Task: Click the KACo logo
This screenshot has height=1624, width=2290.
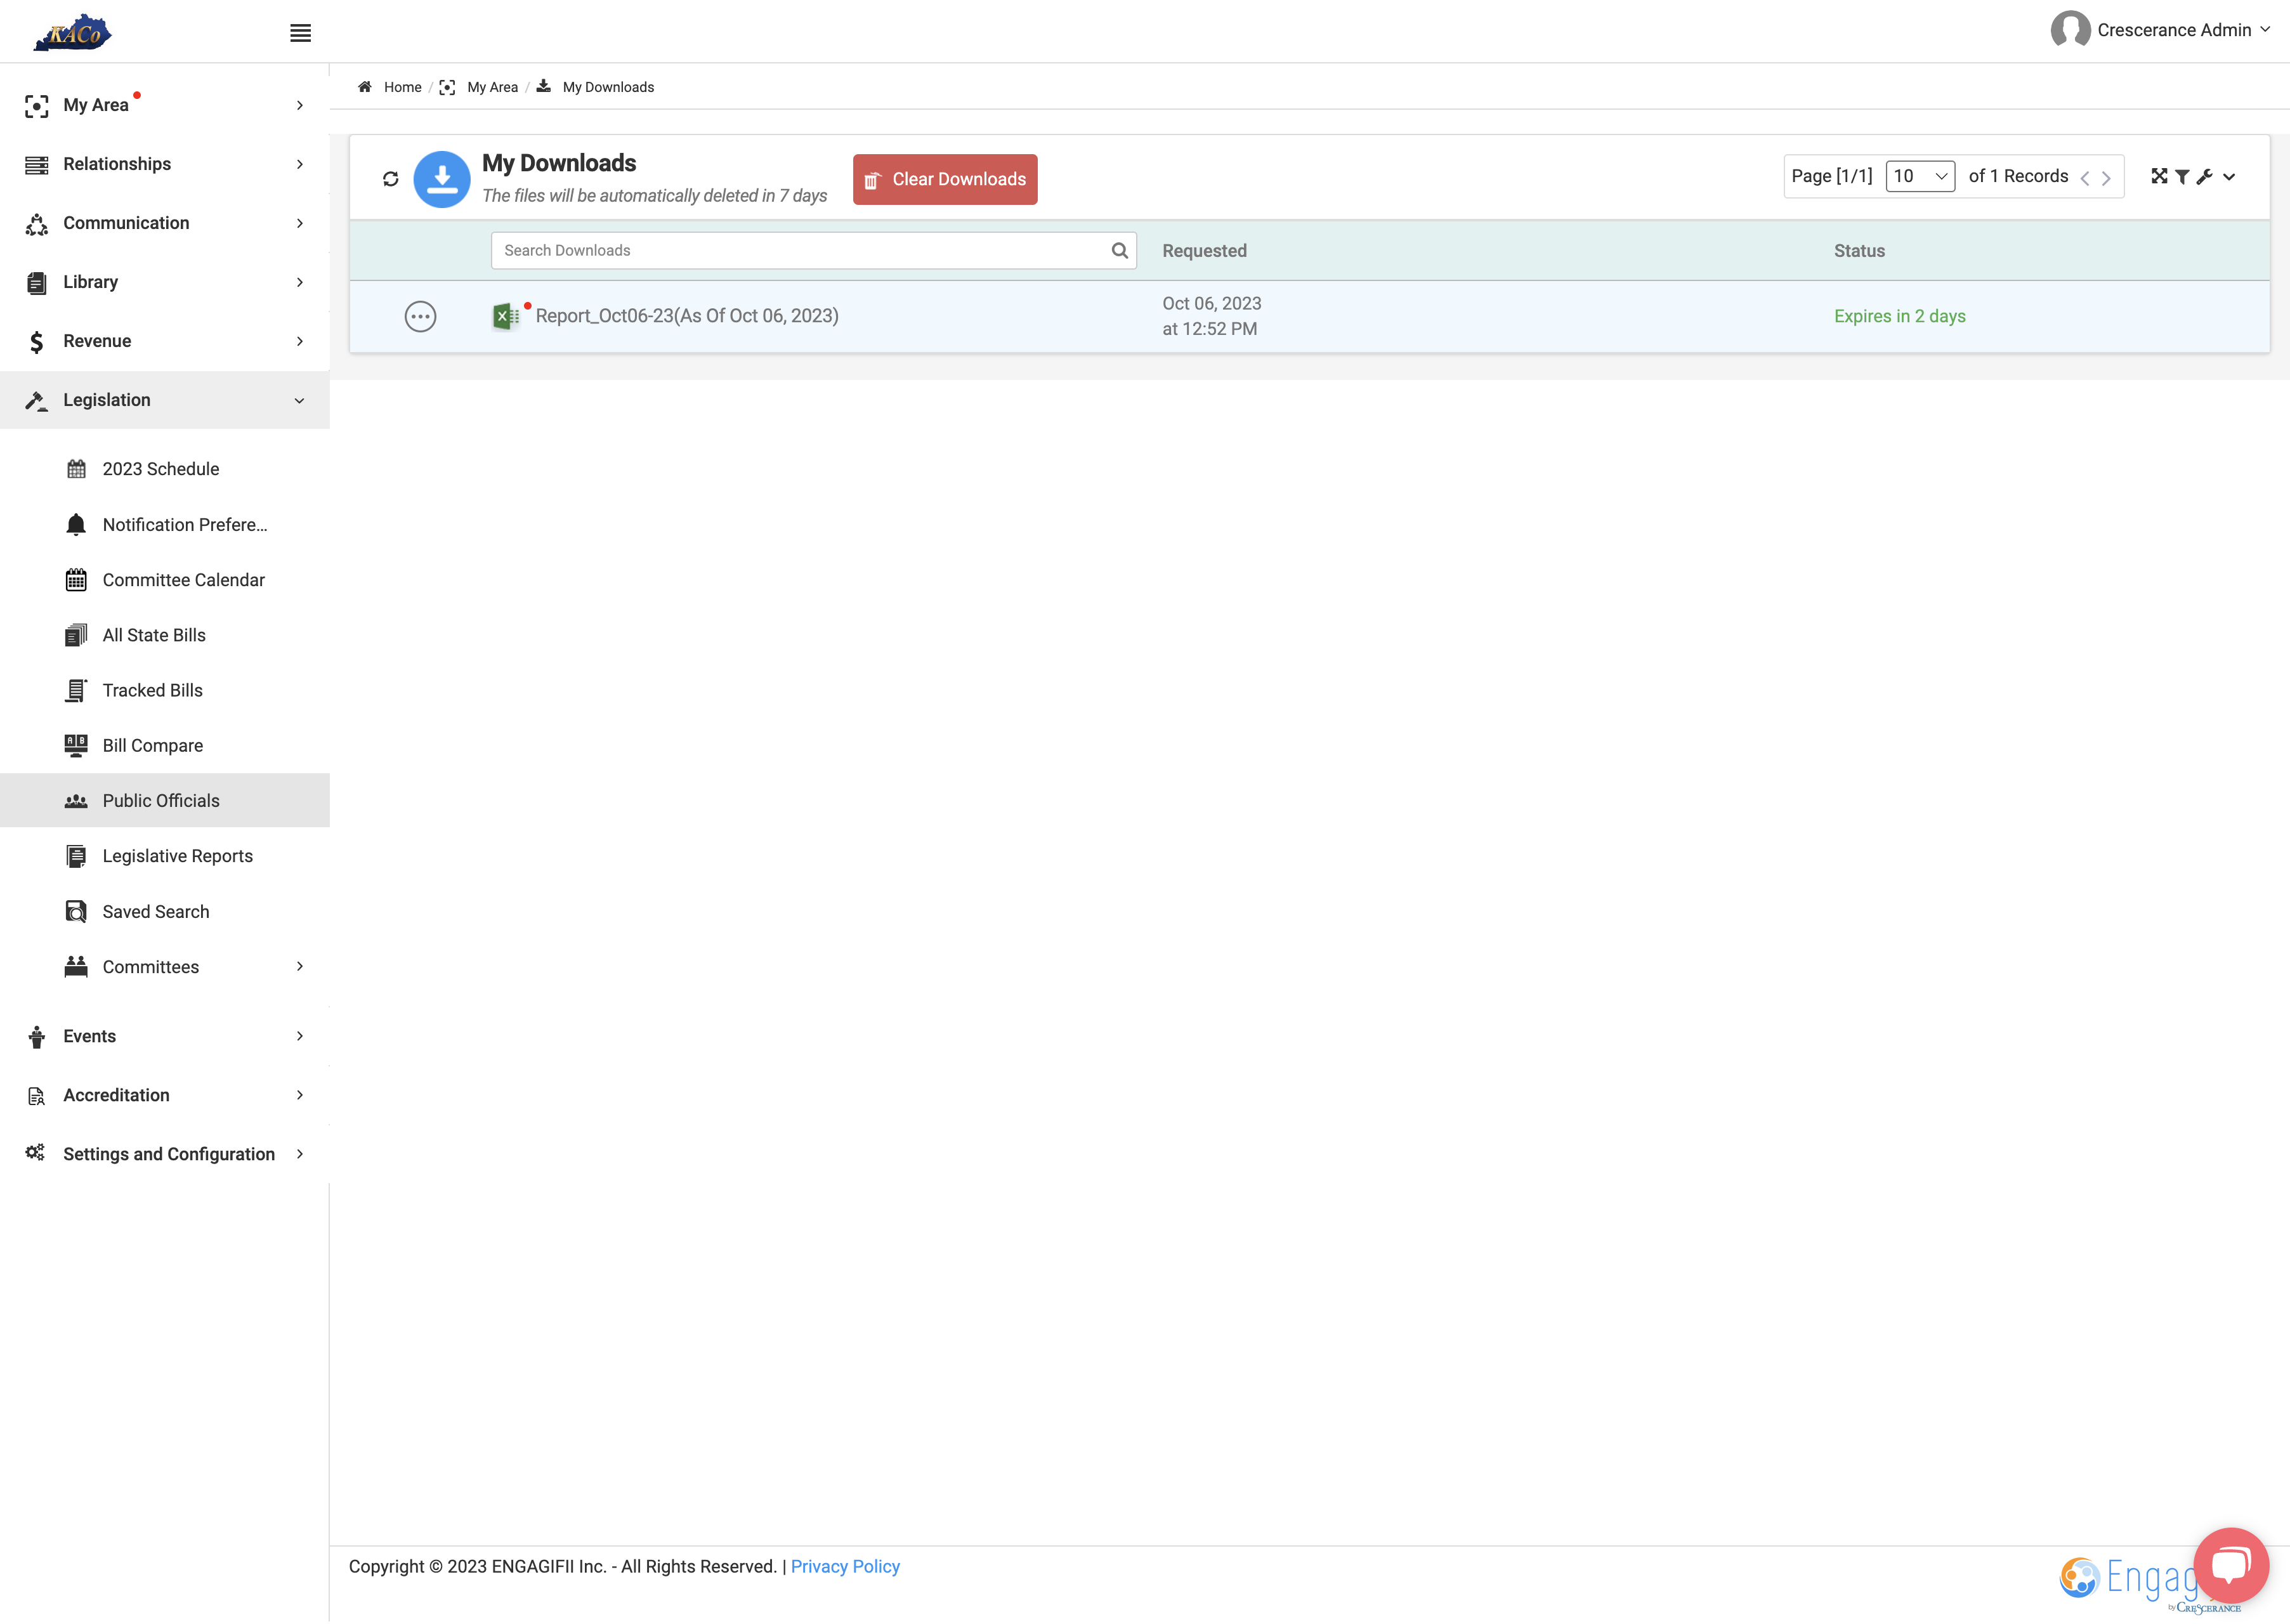Action: (72, 32)
